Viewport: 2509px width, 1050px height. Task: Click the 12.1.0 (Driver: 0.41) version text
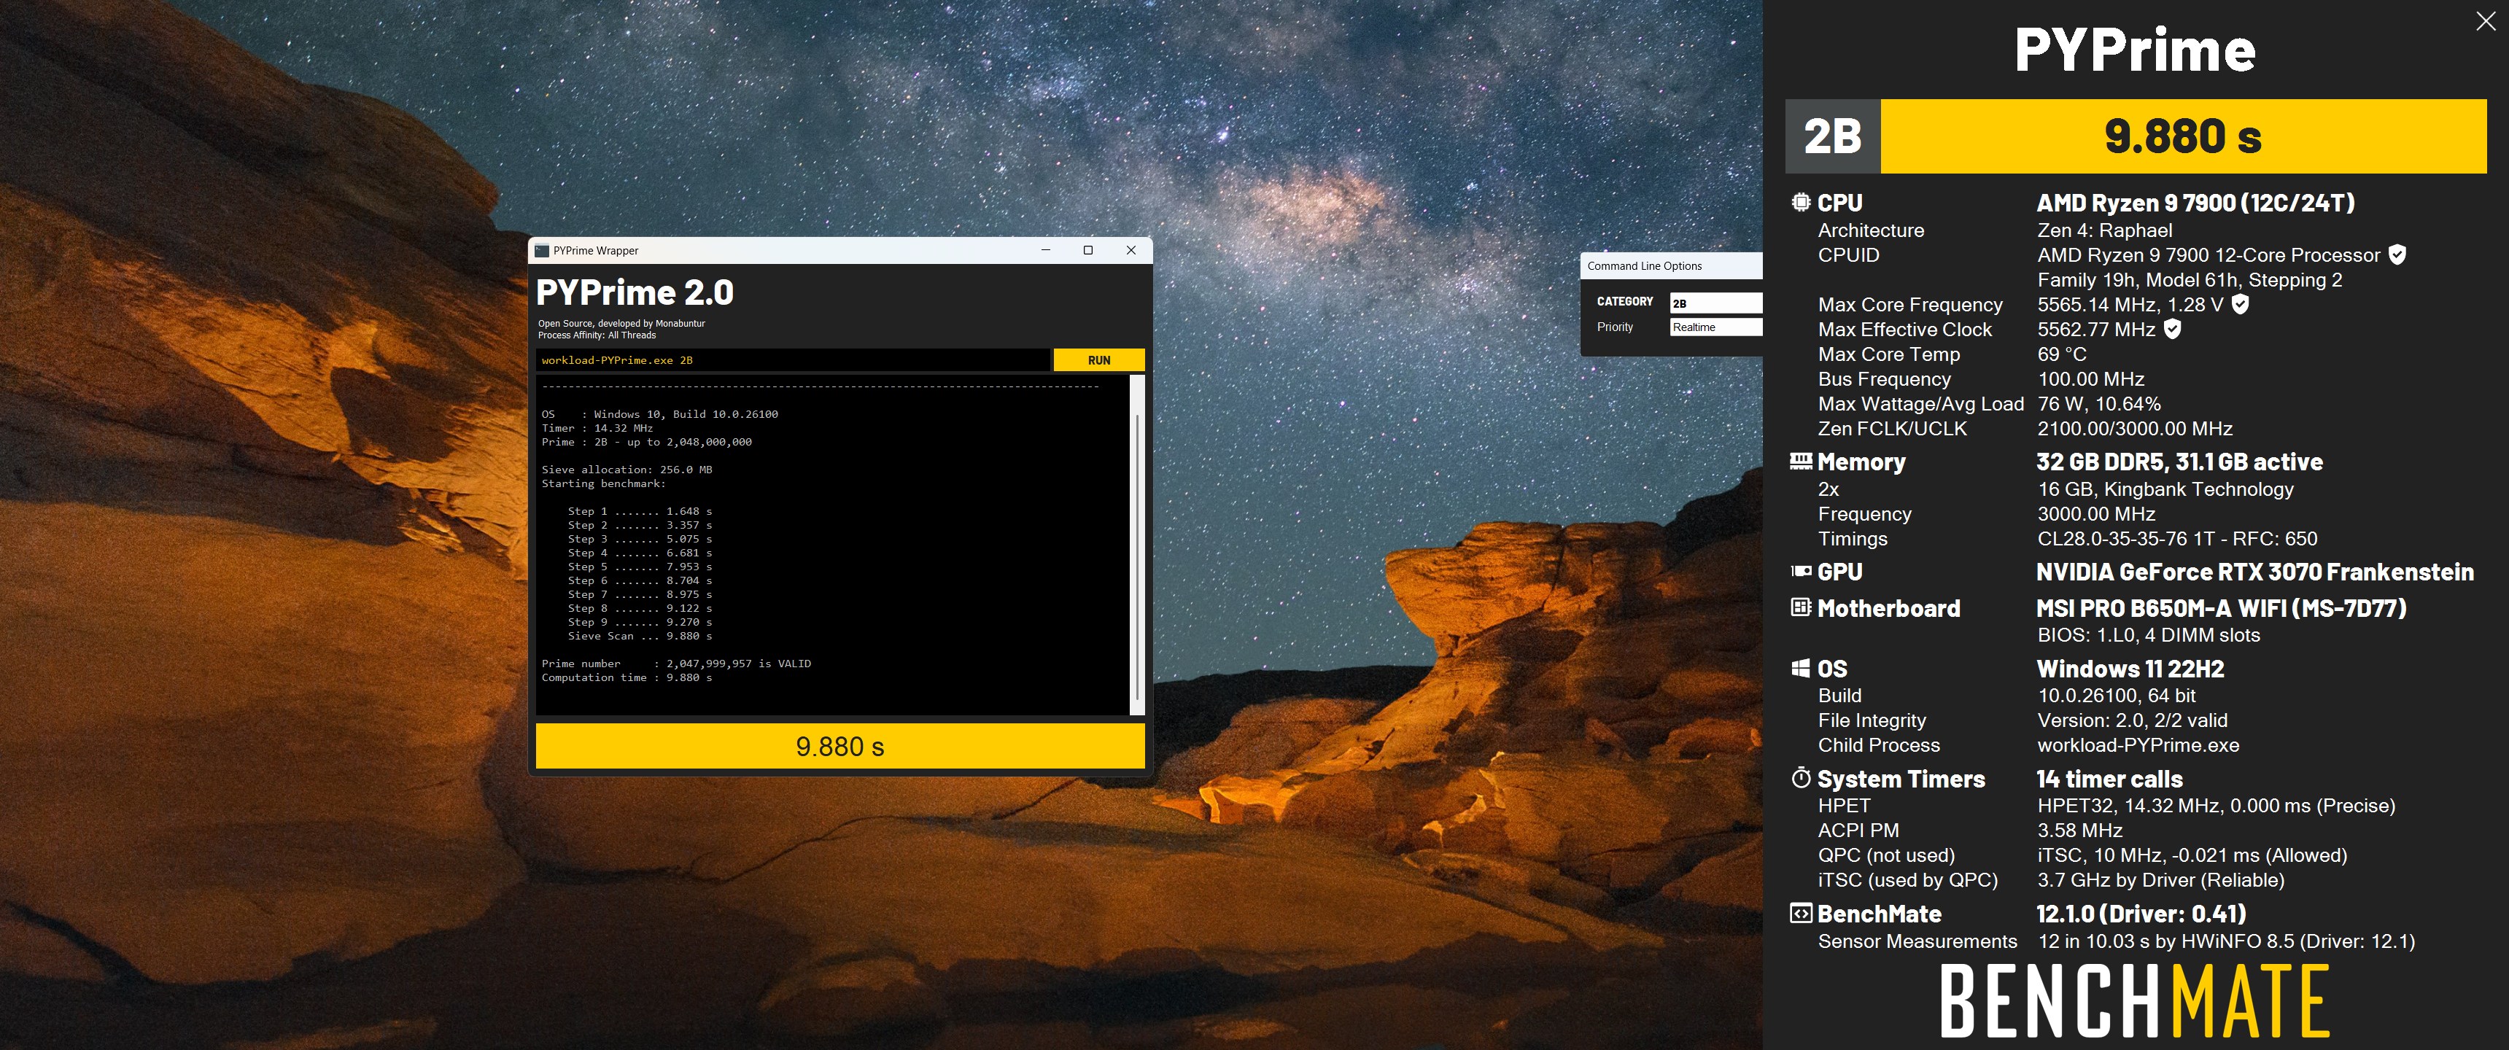click(x=2141, y=914)
